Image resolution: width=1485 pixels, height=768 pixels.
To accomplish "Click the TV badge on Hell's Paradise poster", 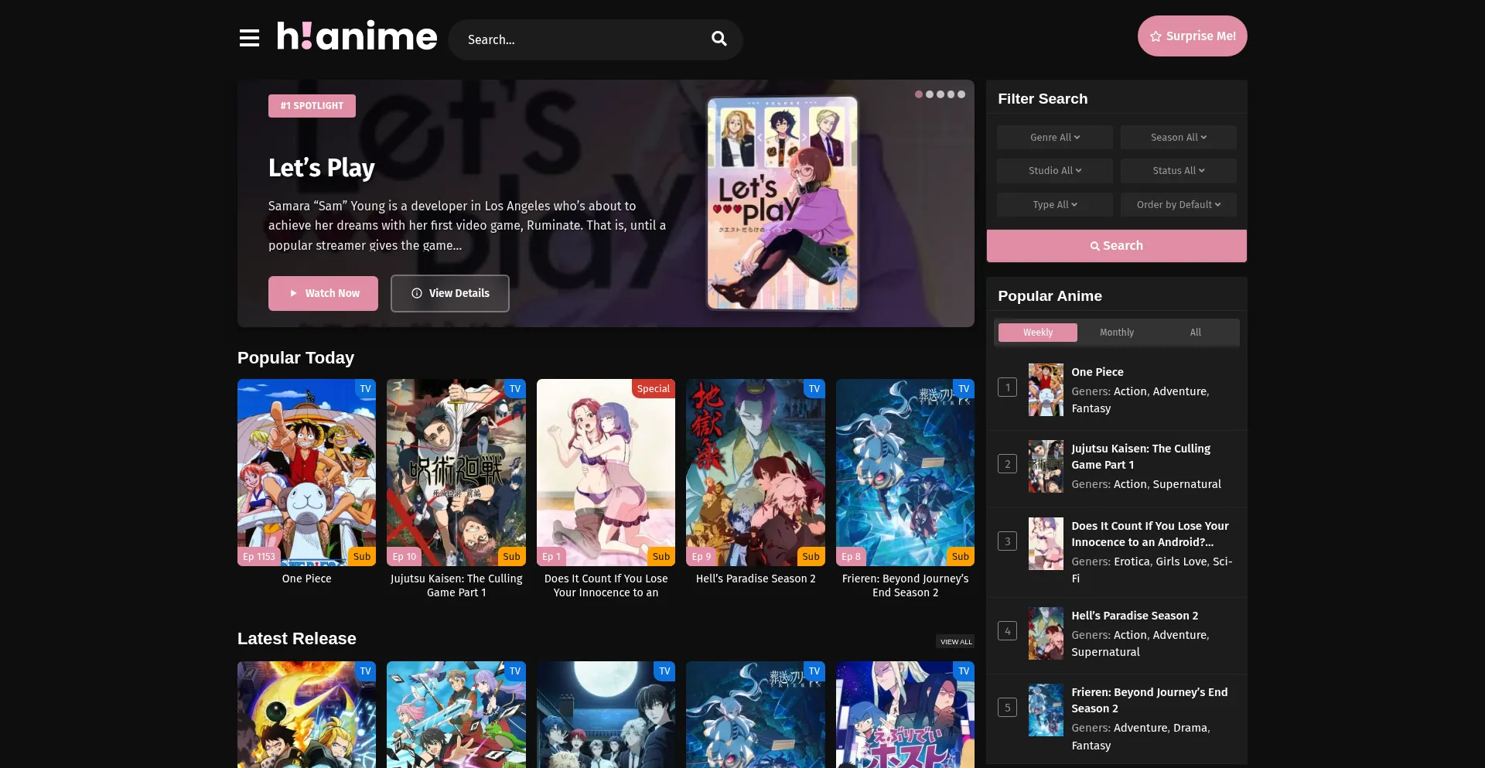I will (814, 389).
